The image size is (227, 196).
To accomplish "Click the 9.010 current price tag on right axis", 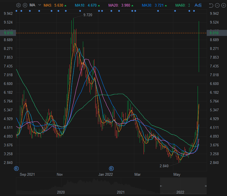I will pyautogui.click(x=217, y=33).
